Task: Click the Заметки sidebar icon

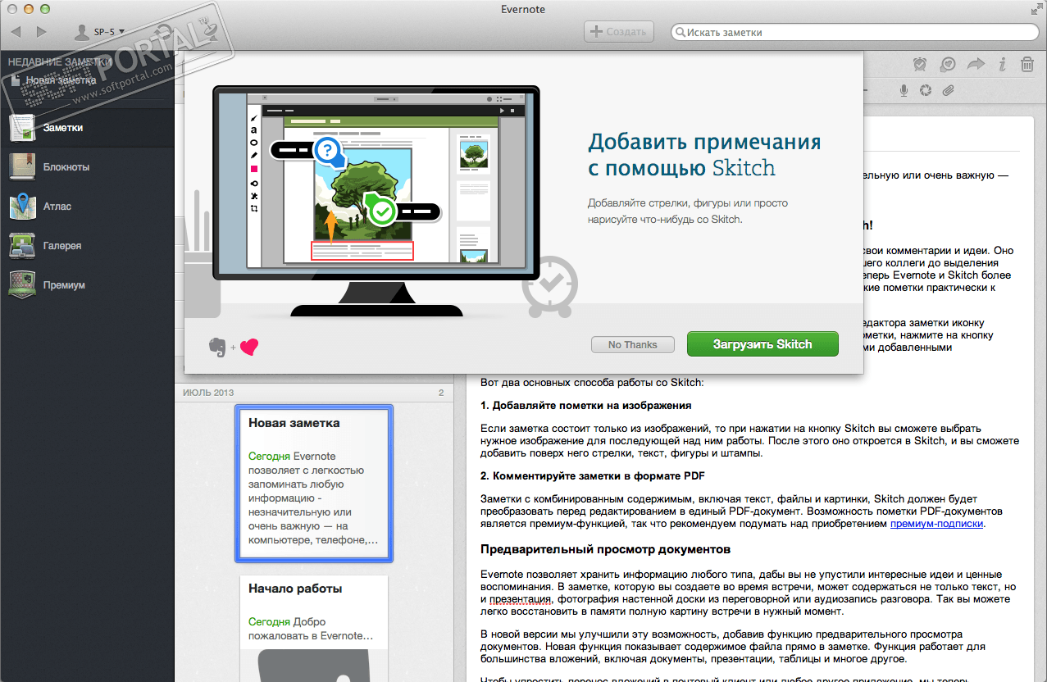Action: click(22, 128)
